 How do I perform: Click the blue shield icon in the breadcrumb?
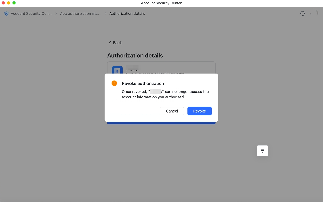6,13
